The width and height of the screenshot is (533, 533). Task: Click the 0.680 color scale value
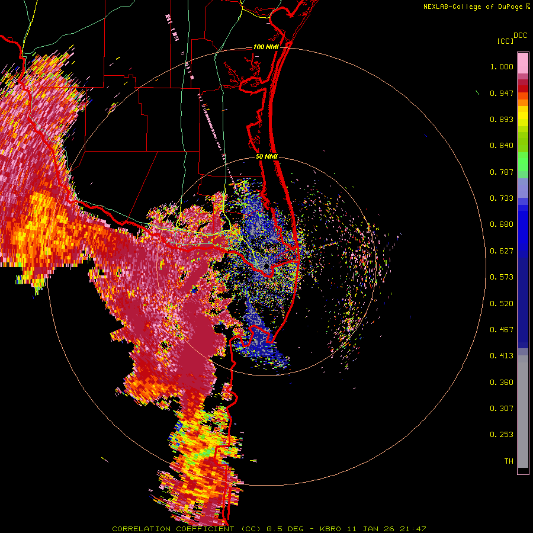(x=502, y=224)
